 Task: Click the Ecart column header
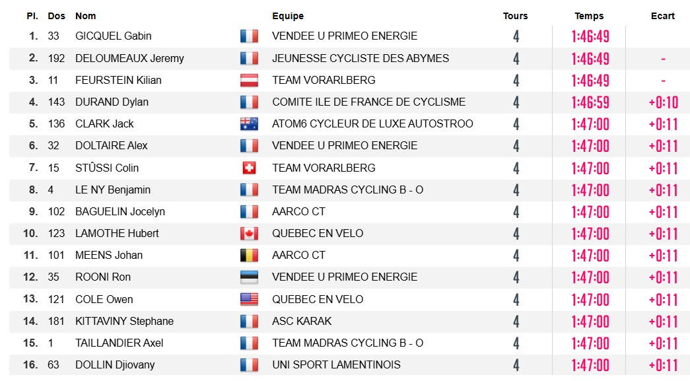[663, 16]
